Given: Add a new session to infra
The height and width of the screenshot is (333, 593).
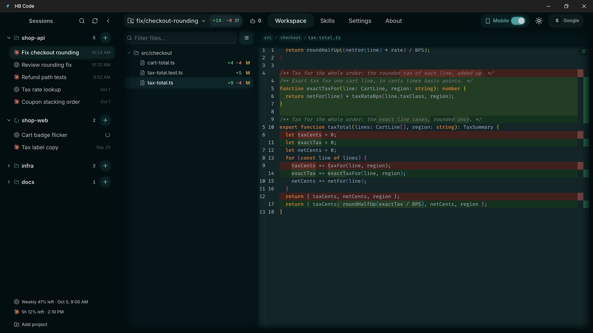Looking at the screenshot, I should click(105, 166).
